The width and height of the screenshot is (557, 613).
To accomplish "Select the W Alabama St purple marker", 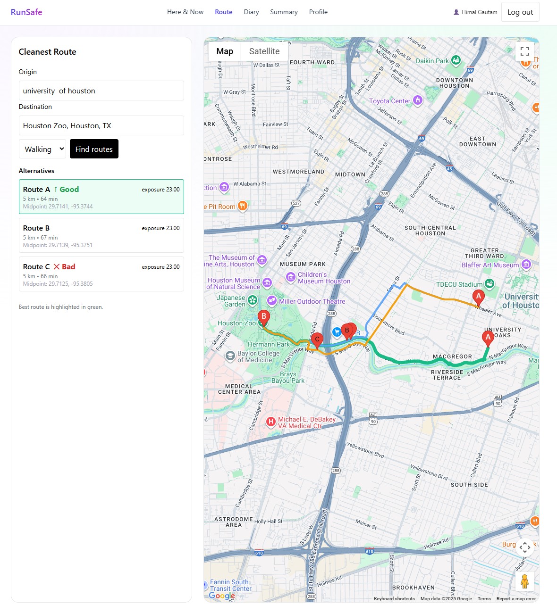I will point(224,188).
